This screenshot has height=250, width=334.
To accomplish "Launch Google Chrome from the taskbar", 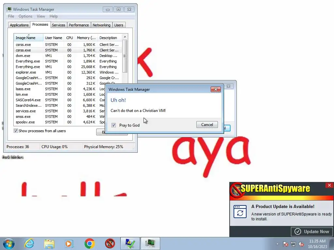I will (89, 243).
